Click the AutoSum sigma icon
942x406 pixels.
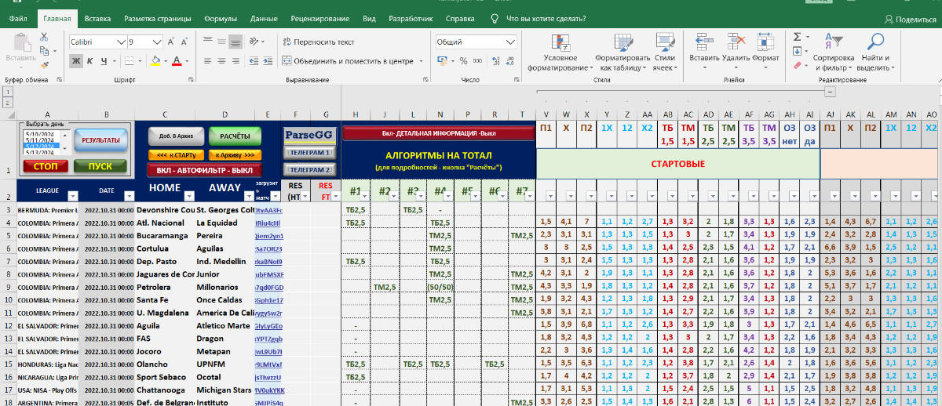click(798, 36)
